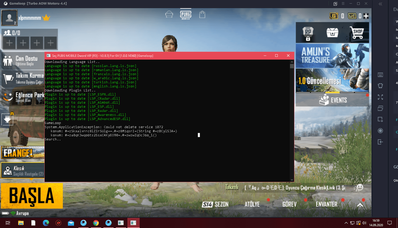Viewport: 398px width, 228px height.
Task: Collapse the Gameloop side toolbar with double chevron
Action: pyautogui.click(x=380, y=4)
